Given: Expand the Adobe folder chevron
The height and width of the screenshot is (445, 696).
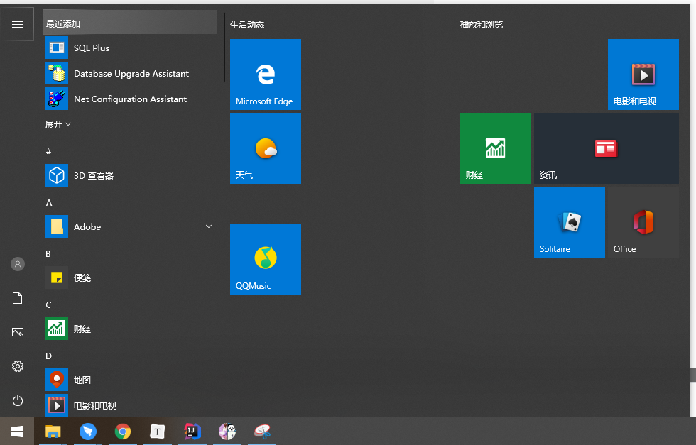Looking at the screenshot, I should click(x=209, y=226).
